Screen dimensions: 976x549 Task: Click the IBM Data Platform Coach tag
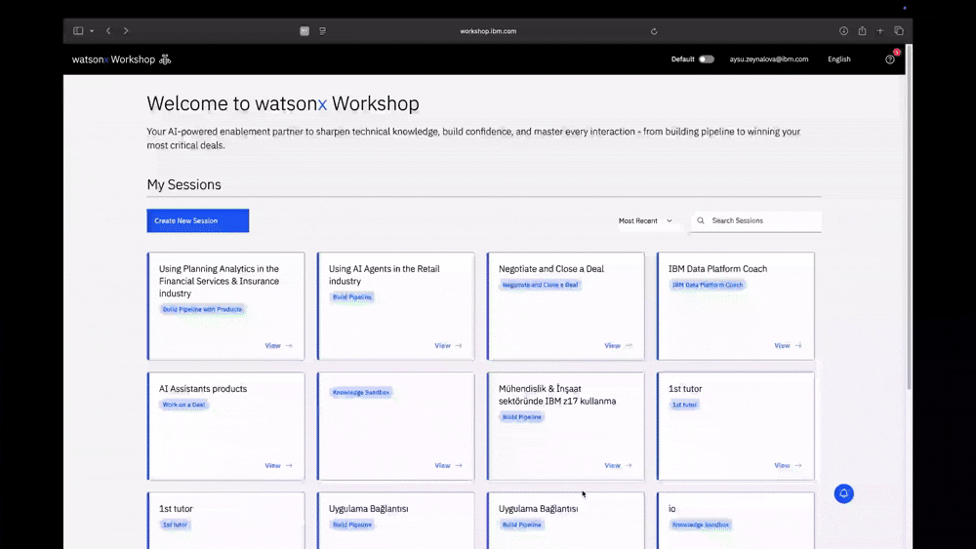point(708,285)
